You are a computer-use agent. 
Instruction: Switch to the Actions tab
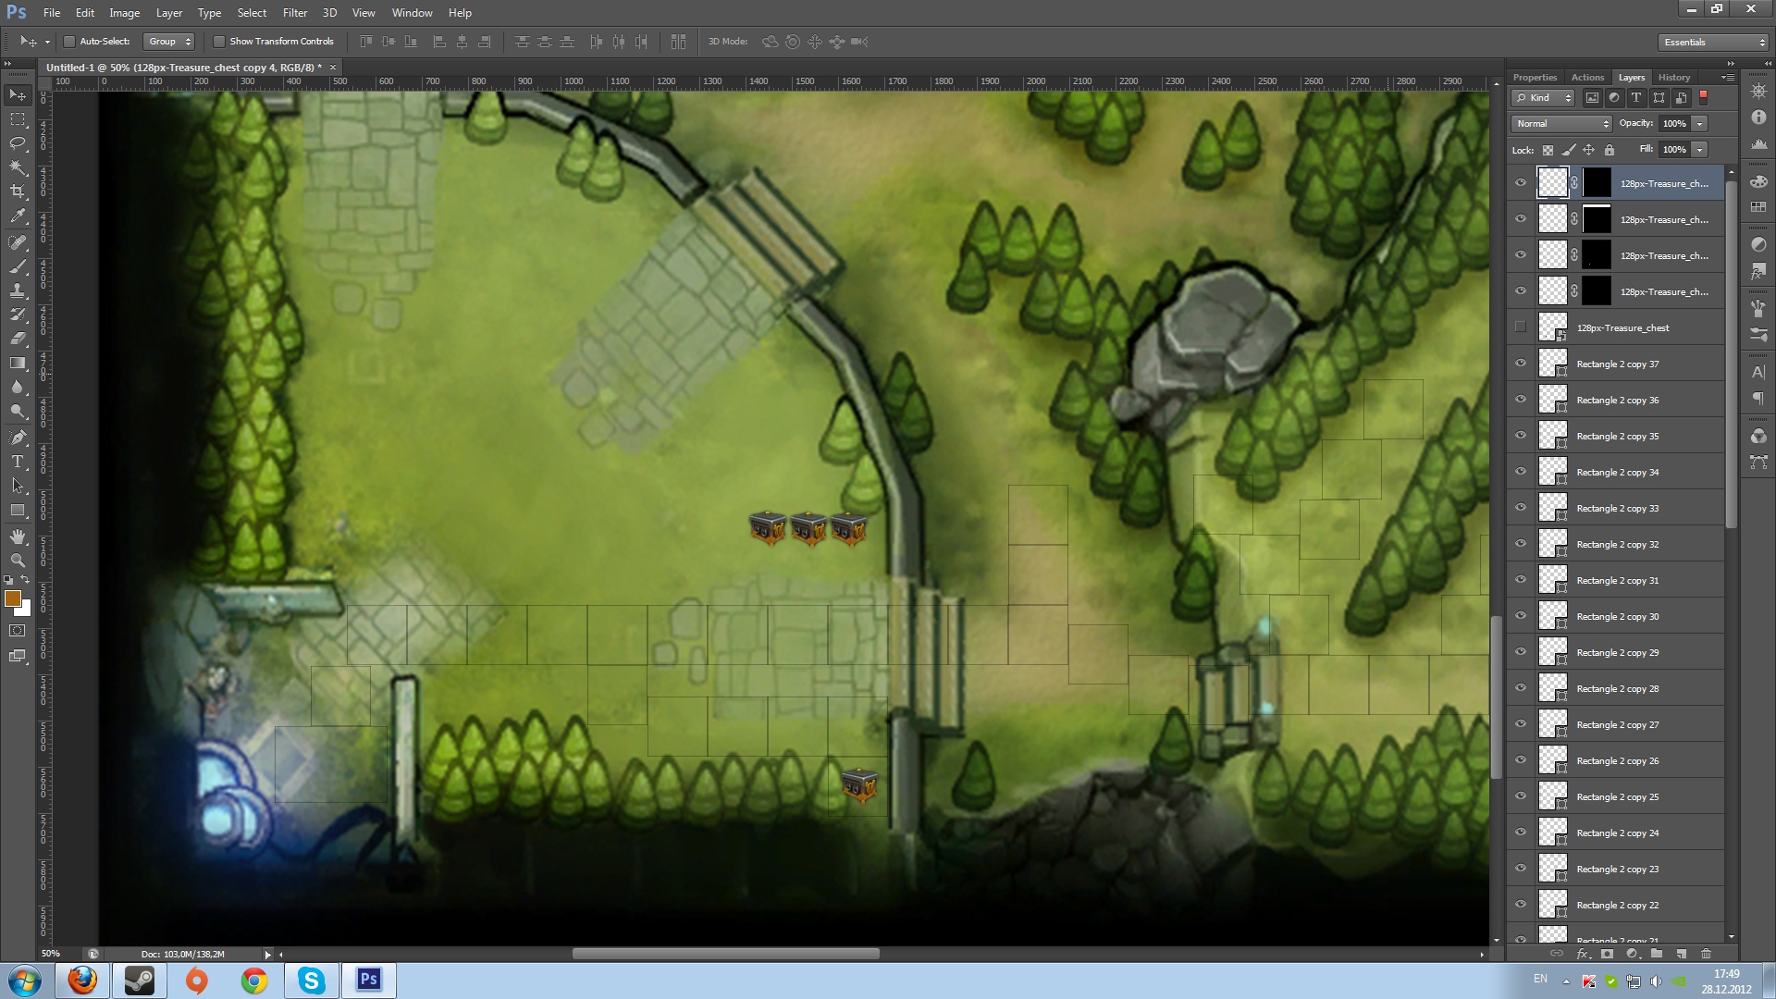pyautogui.click(x=1587, y=78)
